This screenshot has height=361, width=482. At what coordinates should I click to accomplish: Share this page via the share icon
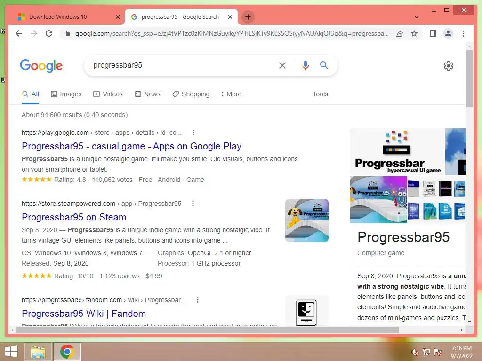point(399,33)
